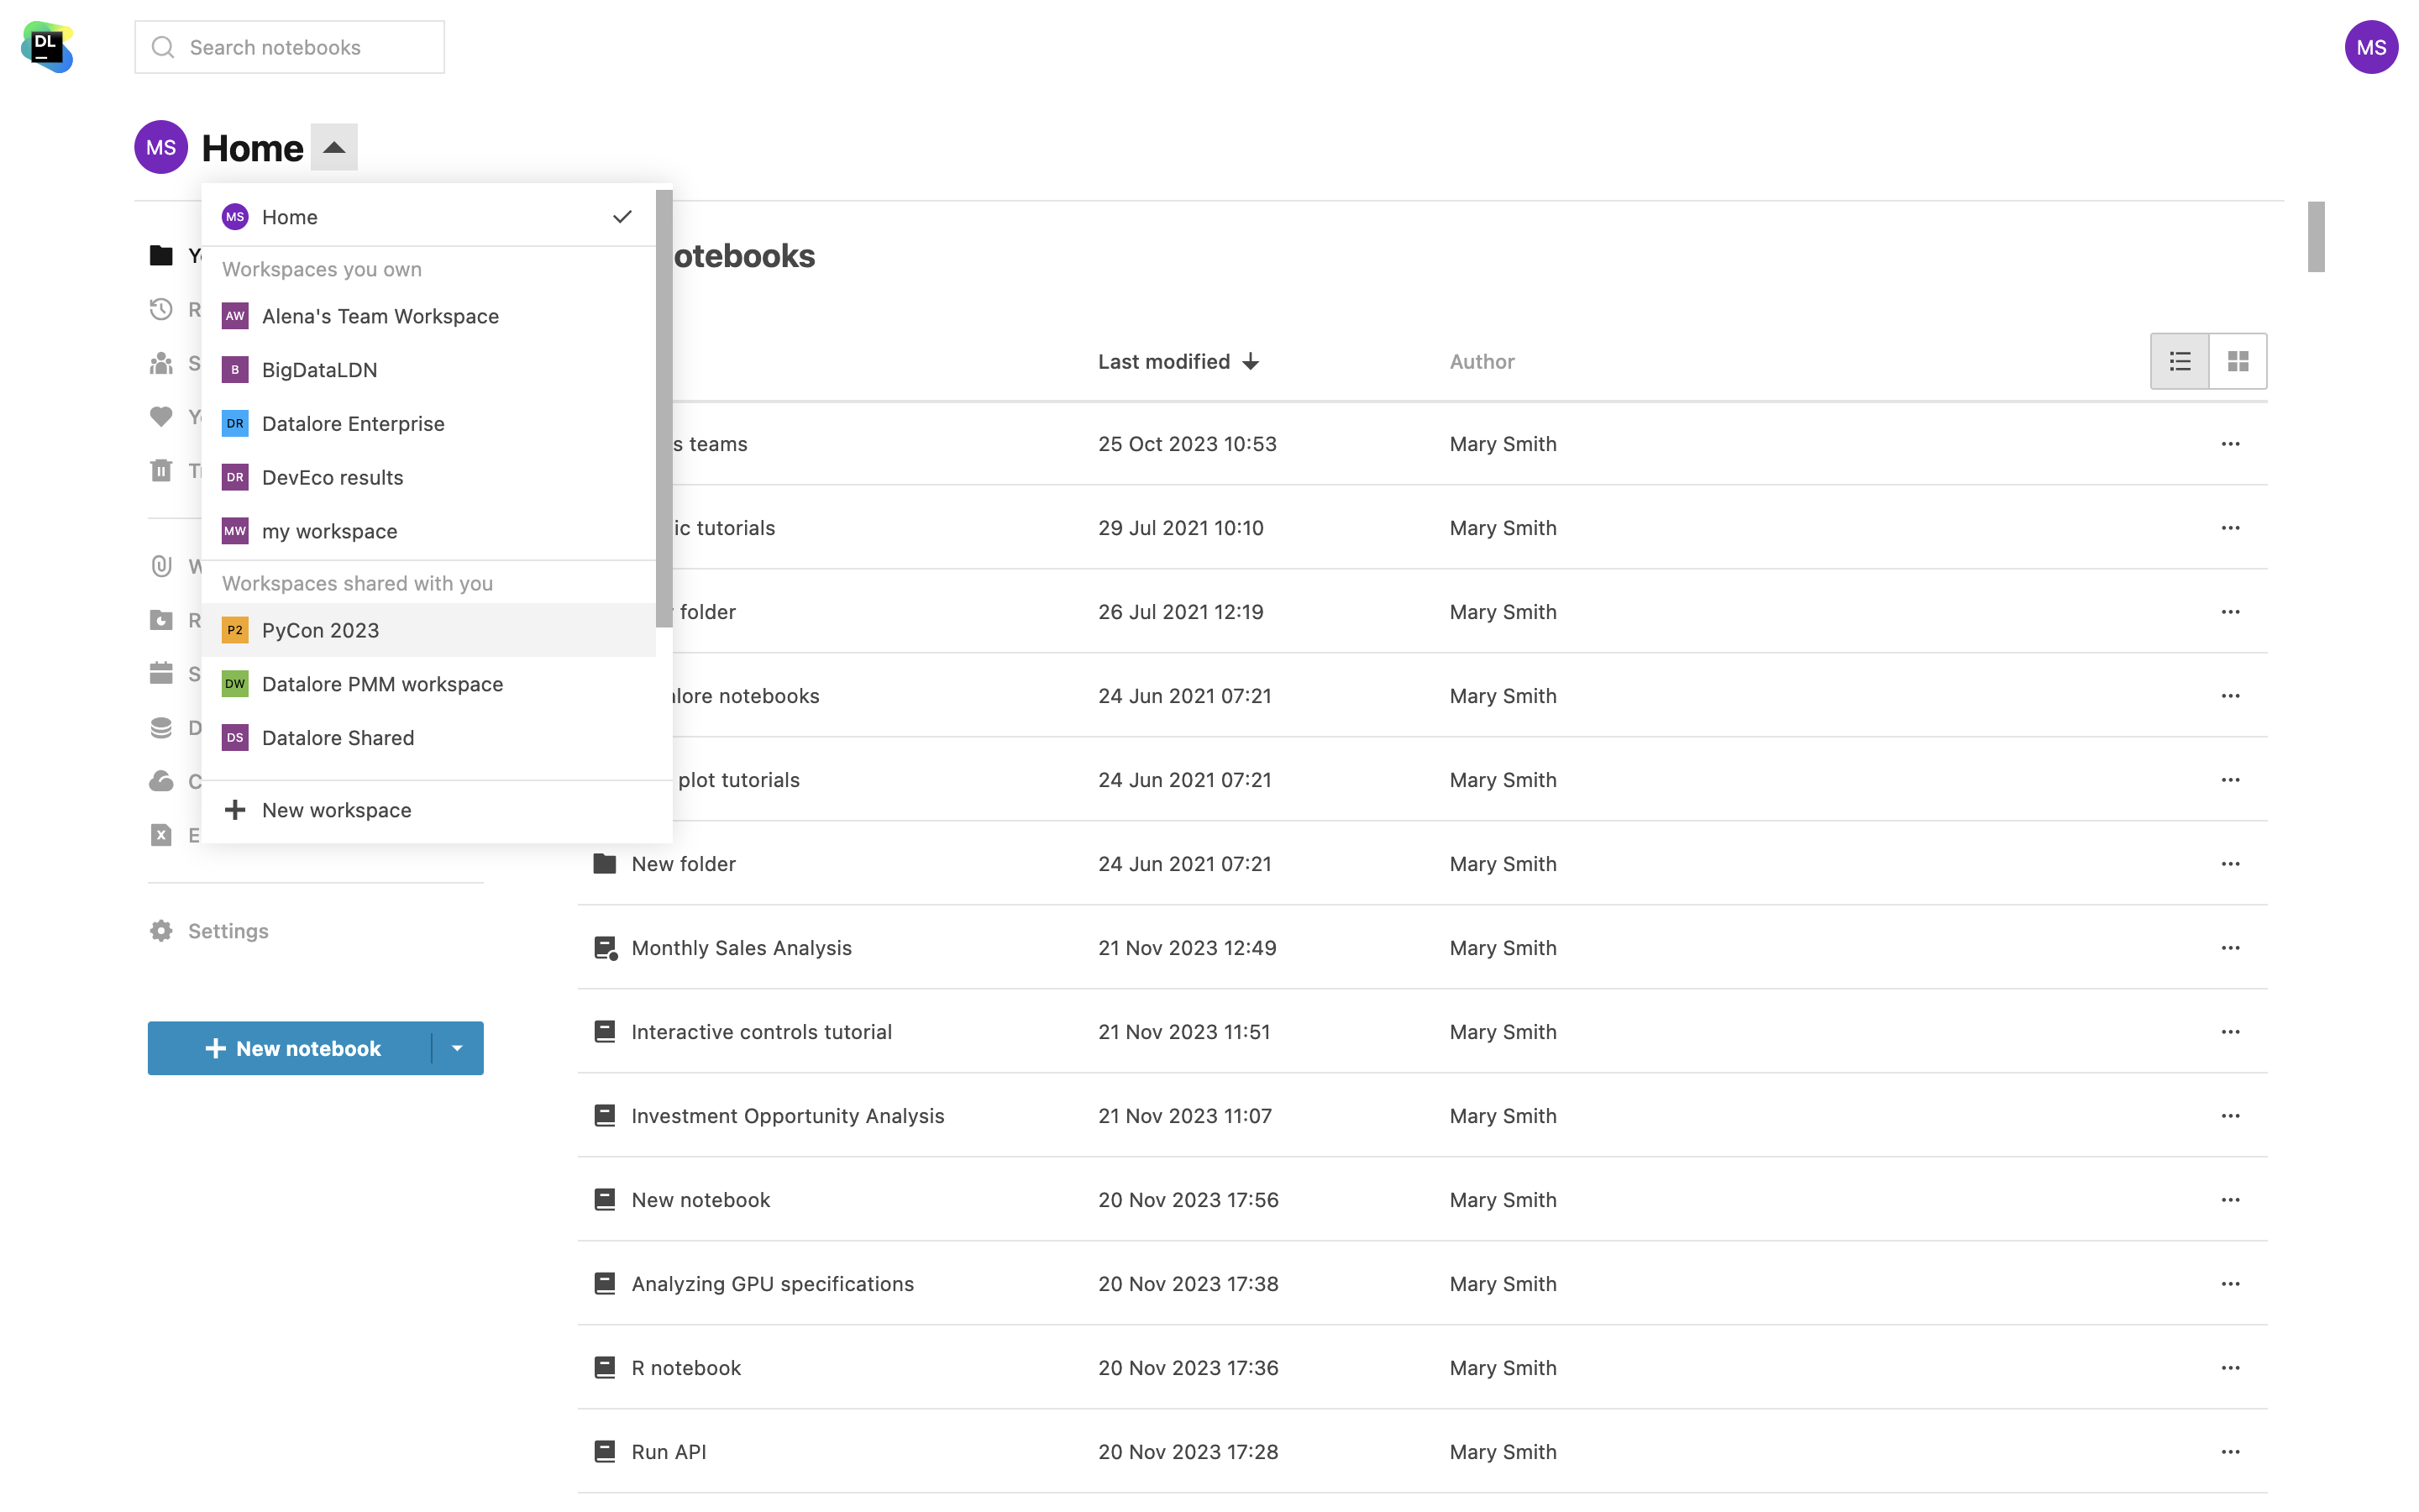Screen dimensions: 2419x1512
Task: Click the workspace list scrollbar thumb
Action: (664, 410)
